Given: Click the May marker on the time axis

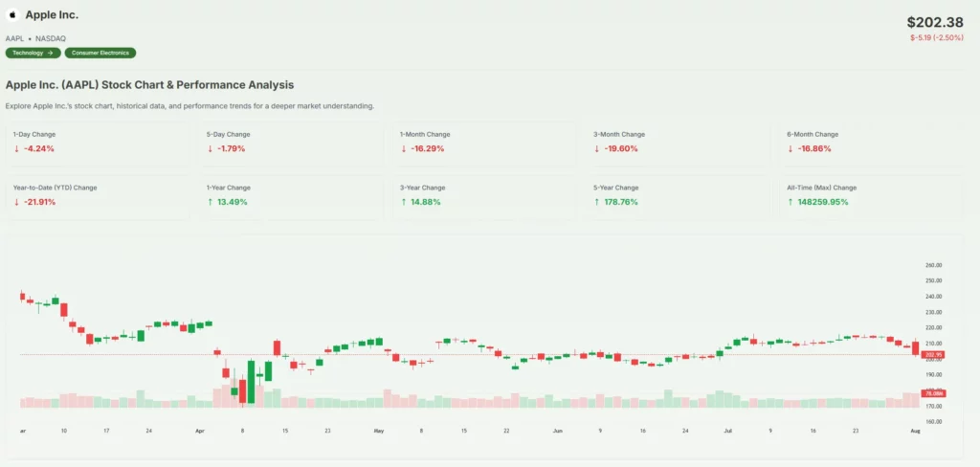Looking at the screenshot, I should (x=378, y=432).
